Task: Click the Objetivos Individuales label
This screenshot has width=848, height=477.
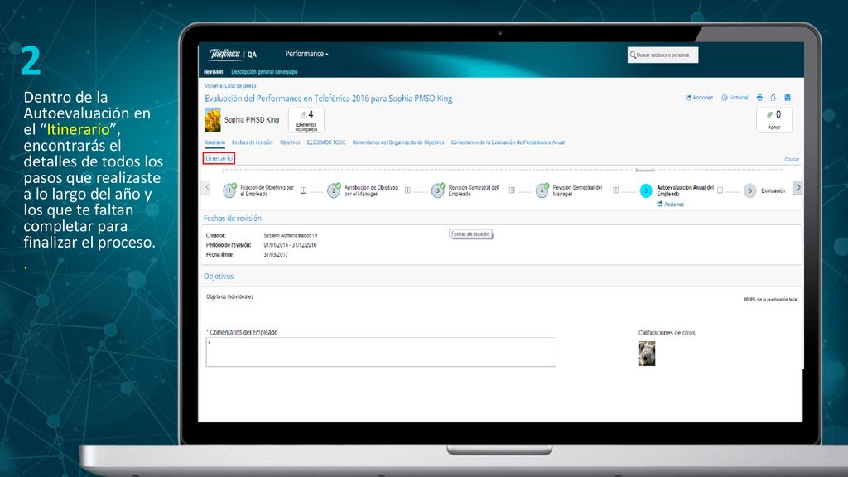Action: click(x=230, y=297)
